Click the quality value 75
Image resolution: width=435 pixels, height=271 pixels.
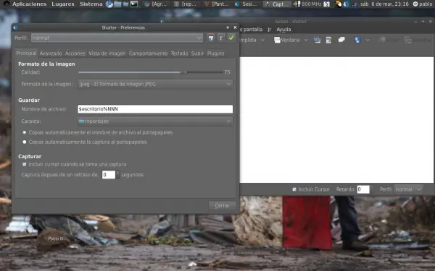click(x=227, y=72)
